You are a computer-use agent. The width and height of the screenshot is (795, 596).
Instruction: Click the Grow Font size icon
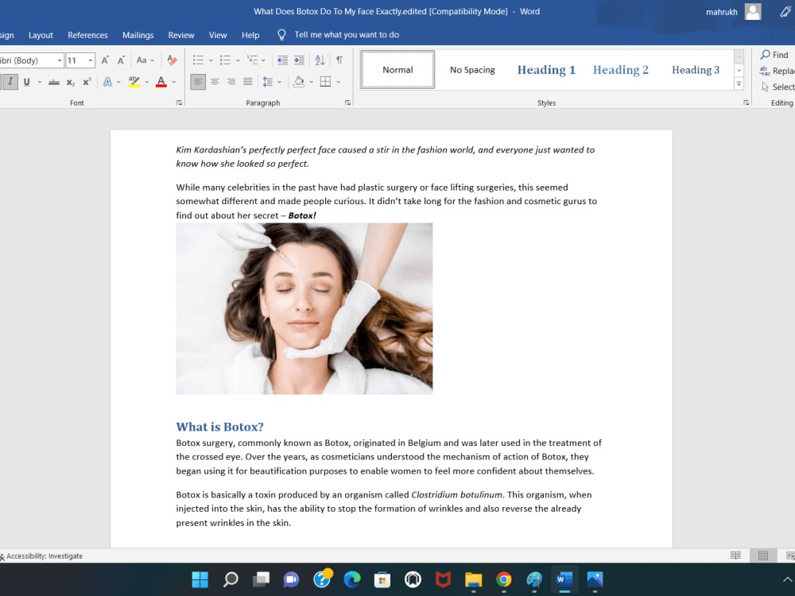[x=105, y=60]
